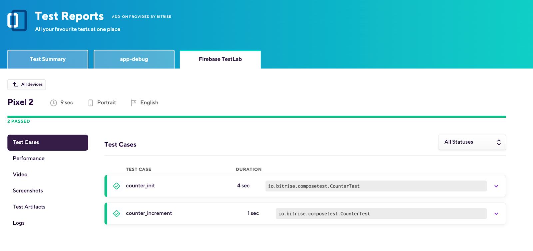Image resolution: width=533 pixels, height=251 pixels.
Task: Click the DURATION column header
Action: [x=249, y=170]
